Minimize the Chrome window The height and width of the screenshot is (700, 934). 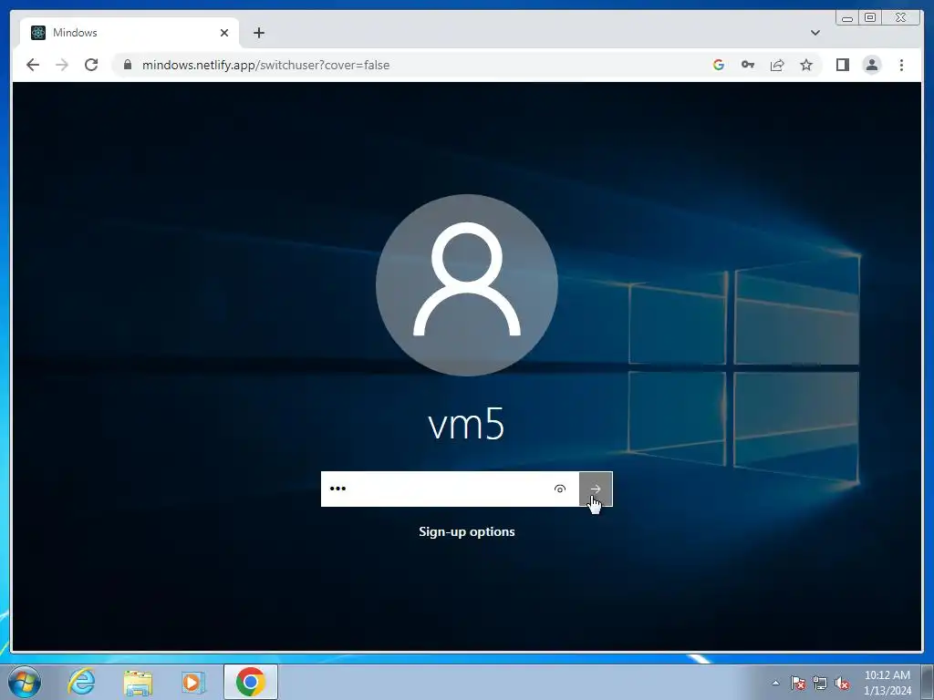847,18
